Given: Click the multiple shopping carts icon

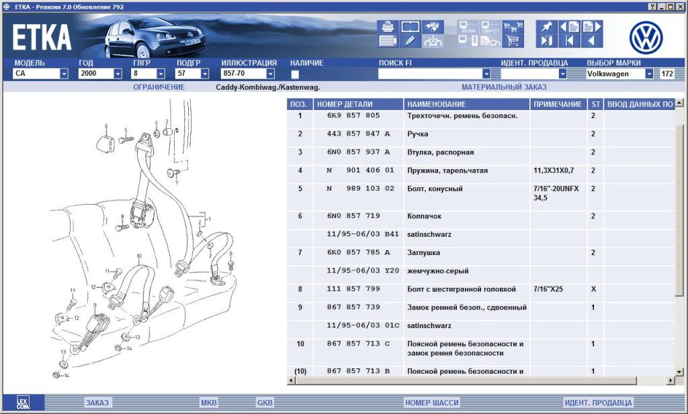Looking at the screenshot, I should coord(513,27).
